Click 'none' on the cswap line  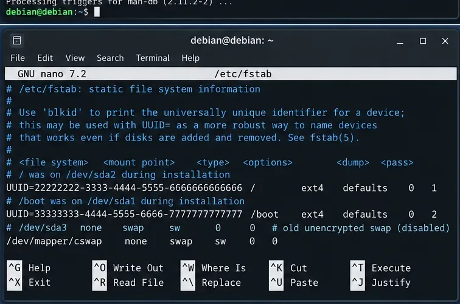(x=136, y=241)
